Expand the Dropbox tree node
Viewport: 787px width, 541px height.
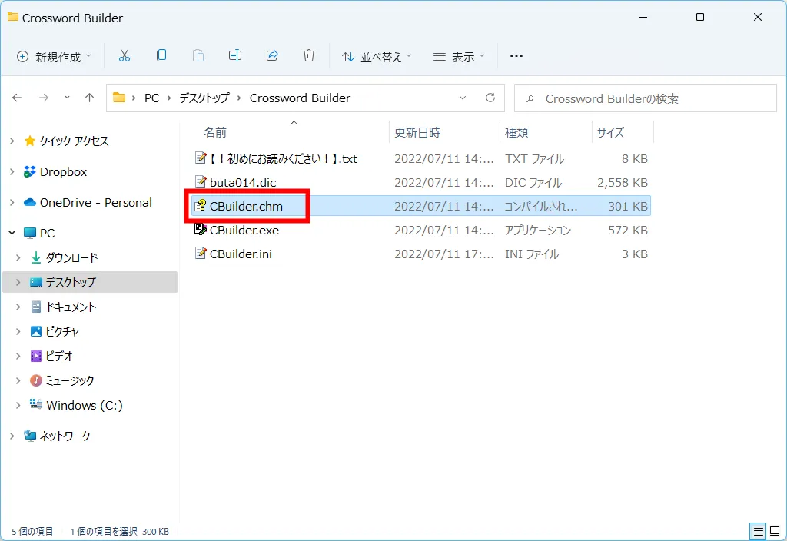(x=12, y=171)
